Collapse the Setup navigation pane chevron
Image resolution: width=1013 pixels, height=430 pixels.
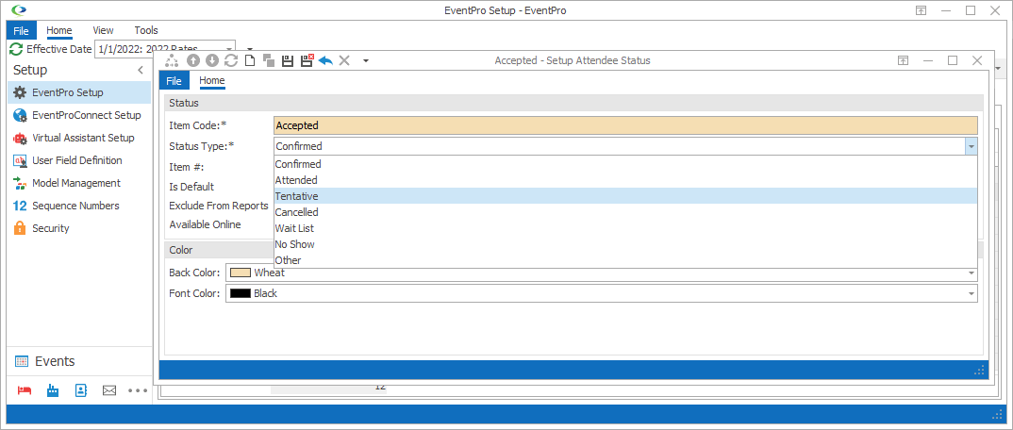[x=141, y=70]
